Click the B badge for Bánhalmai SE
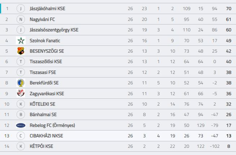Viewport: 236px width, 155px height. coord(21,115)
